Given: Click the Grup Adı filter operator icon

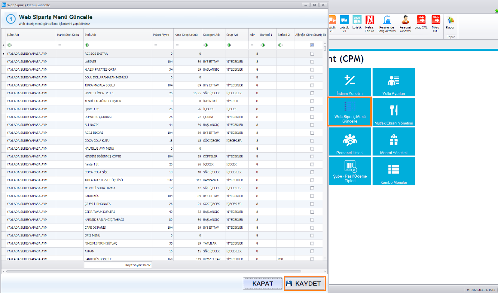Looking at the screenshot, I should [x=229, y=45].
